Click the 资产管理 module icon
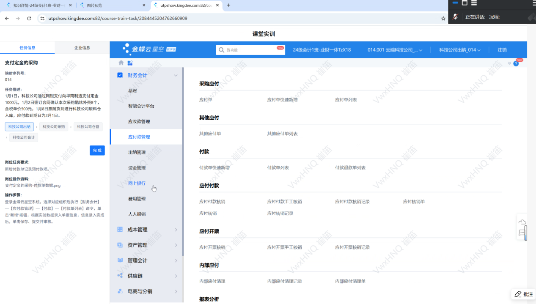The height and width of the screenshot is (304, 536). [x=120, y=245]
